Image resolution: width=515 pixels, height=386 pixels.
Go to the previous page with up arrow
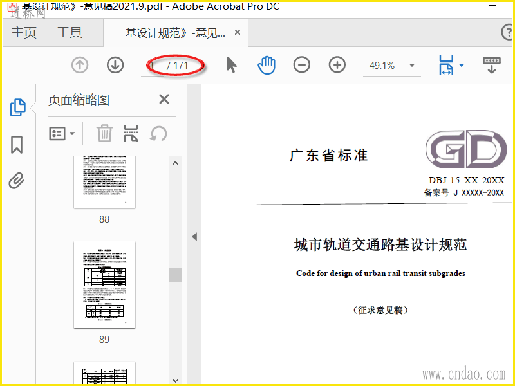[80, 65]
